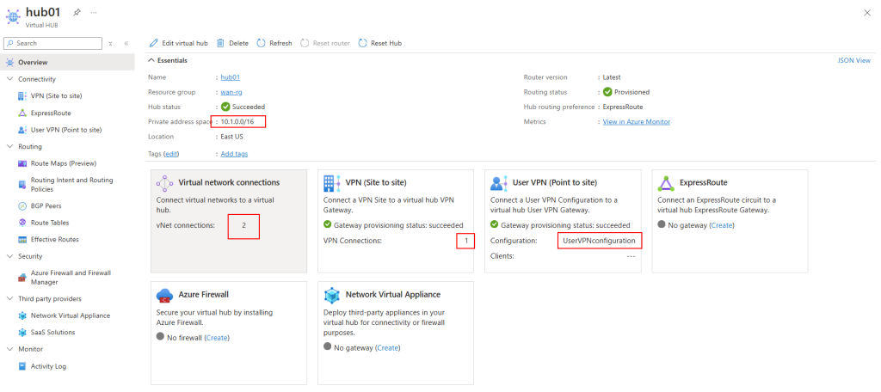
Task: Click View in Azure Monitor link
Action: pos(637,122)
